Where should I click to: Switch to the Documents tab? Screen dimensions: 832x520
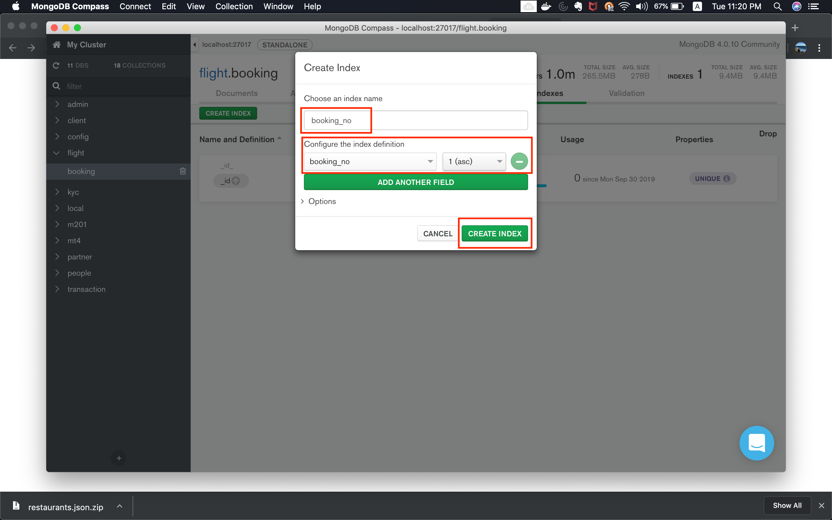tap(237, 93)
